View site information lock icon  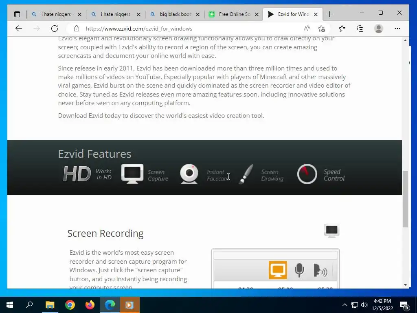[x=77, y=29]
